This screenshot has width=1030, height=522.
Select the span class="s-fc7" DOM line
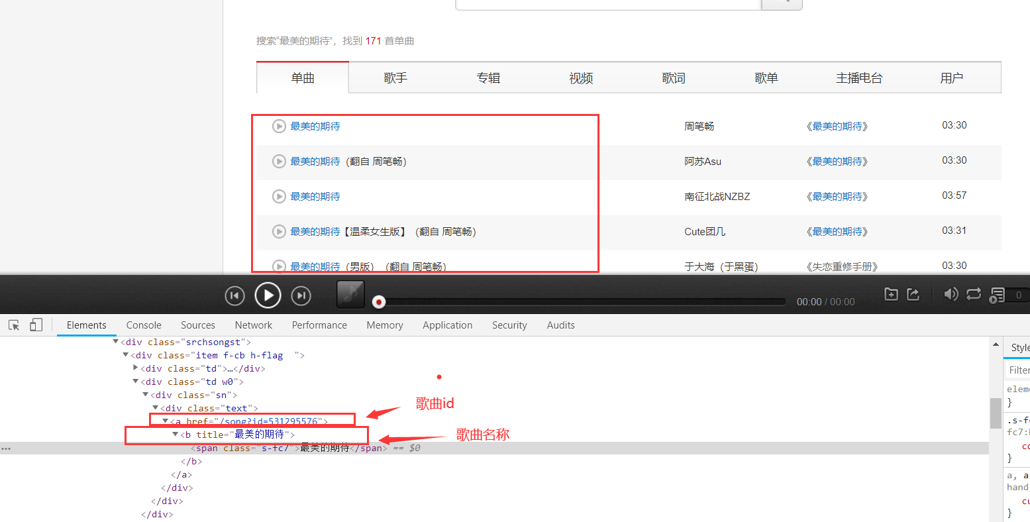494,448
